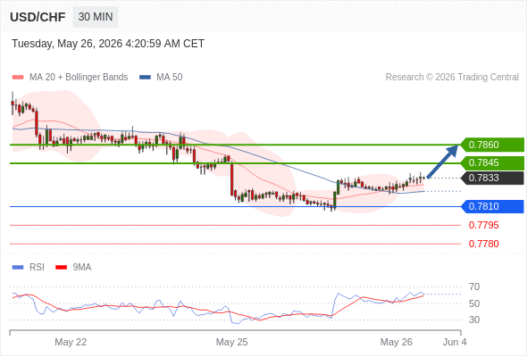The width and height of the screenshot is (527, 357).
Task: Click the 'RSI' legend label
Action: (x=37, y=268)
